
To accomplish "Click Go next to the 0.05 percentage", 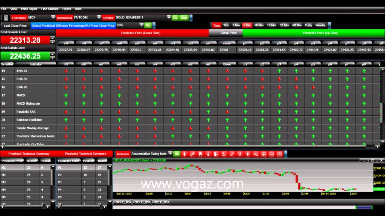I will [148, 25].
